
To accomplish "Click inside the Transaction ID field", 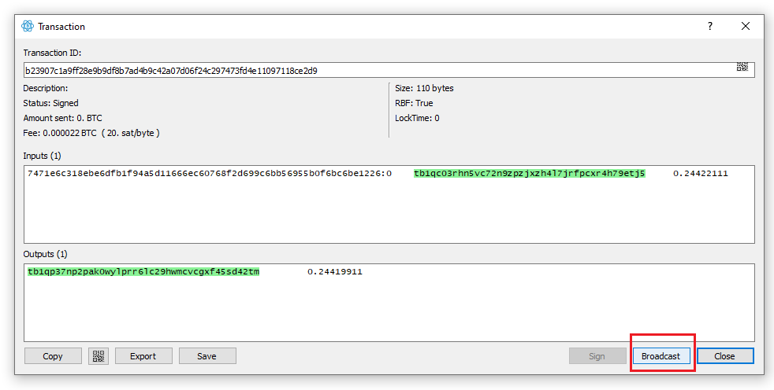I will [389, 70].
